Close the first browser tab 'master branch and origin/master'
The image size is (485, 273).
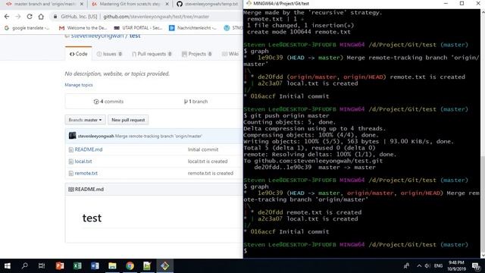82,4
